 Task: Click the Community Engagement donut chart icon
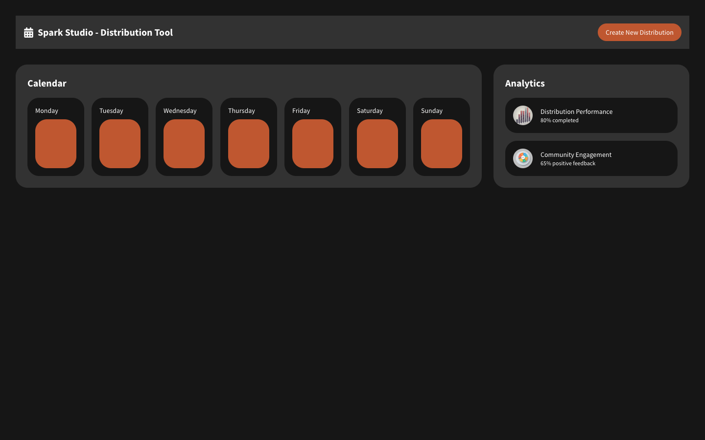pyautogui.click(x=522, y=158)
